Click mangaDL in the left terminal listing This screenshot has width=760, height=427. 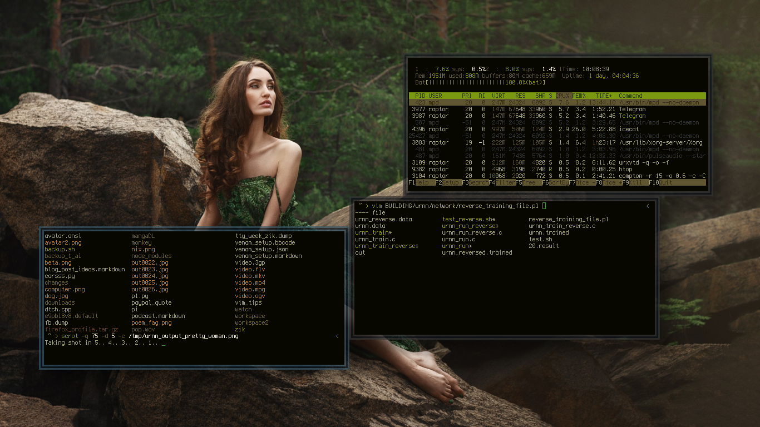pyautogui.click(x=143, y=236)
